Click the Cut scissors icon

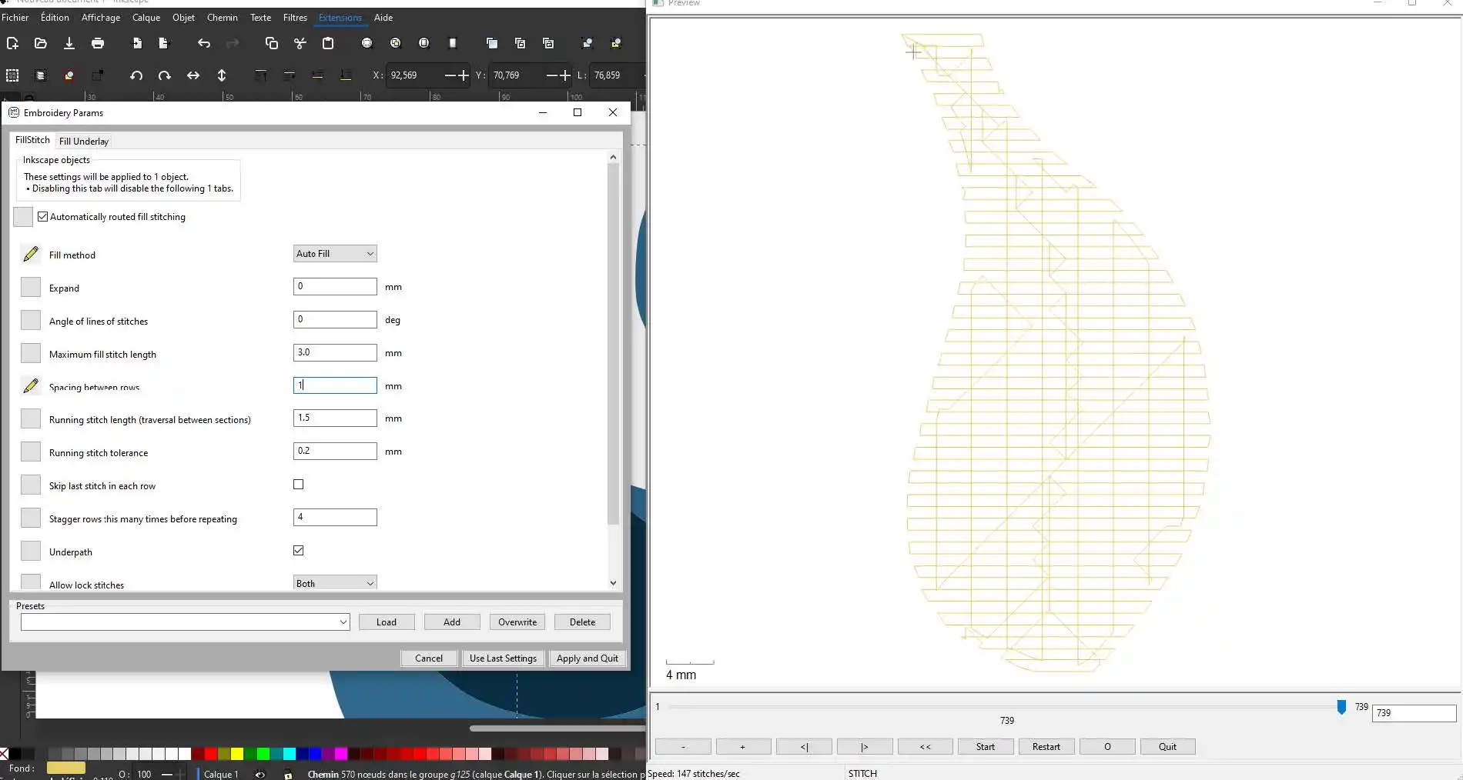(x=300, y=44)
